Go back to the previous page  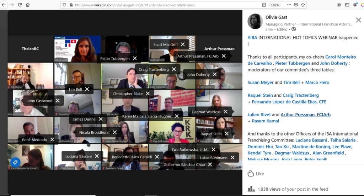[4, 5]
